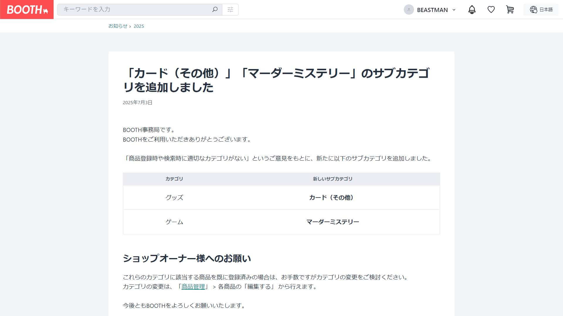Click the 新しいサブカテゴリ column header
The width and height of the screenshot is (563, 316).
[x=333, y=179]
